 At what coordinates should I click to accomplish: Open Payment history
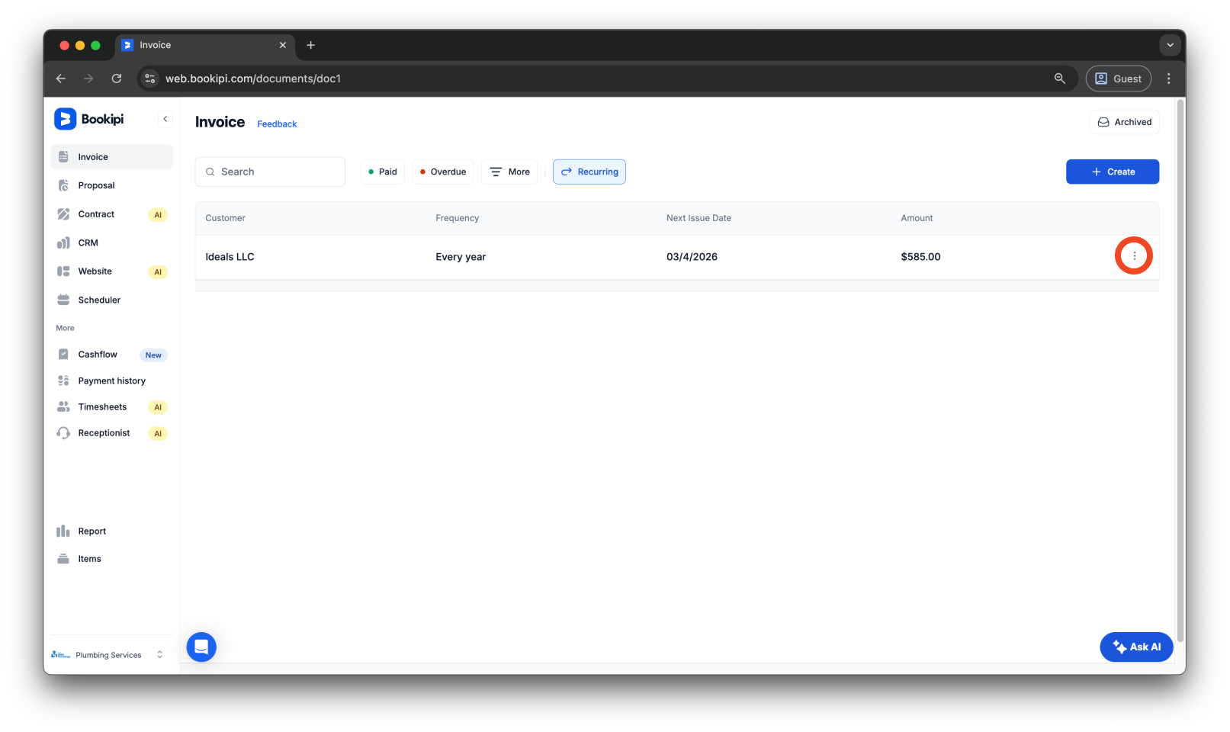pos(111,380)
